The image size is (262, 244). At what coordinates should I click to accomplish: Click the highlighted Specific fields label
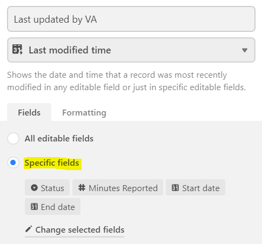(x=52, y=164)
